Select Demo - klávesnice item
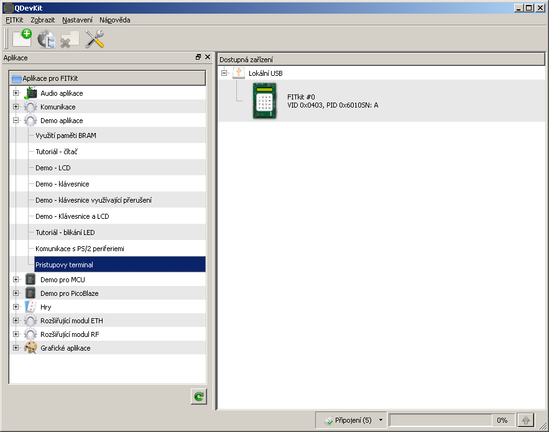 62,184
